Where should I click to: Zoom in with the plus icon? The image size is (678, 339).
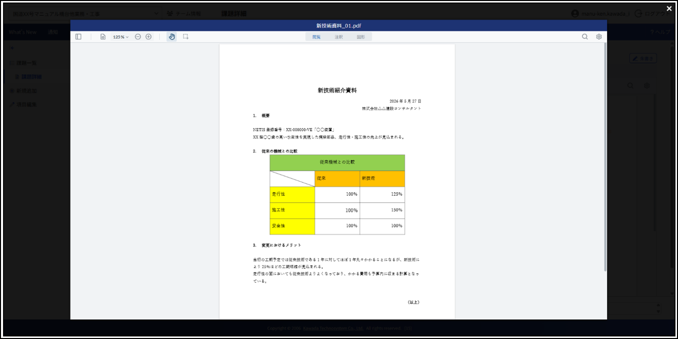[x=149, y=37]
